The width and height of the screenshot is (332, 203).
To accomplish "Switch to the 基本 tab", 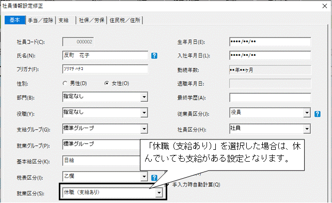I will 15,20.
